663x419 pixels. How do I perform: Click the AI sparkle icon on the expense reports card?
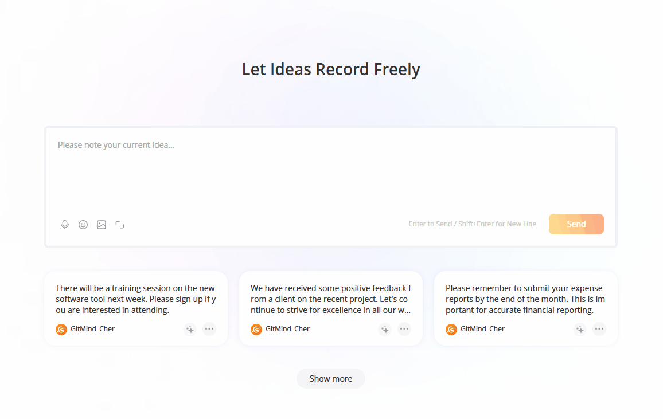coord(580,329)
